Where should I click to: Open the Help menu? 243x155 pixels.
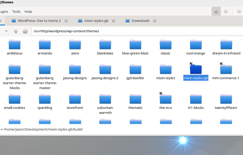28,12
